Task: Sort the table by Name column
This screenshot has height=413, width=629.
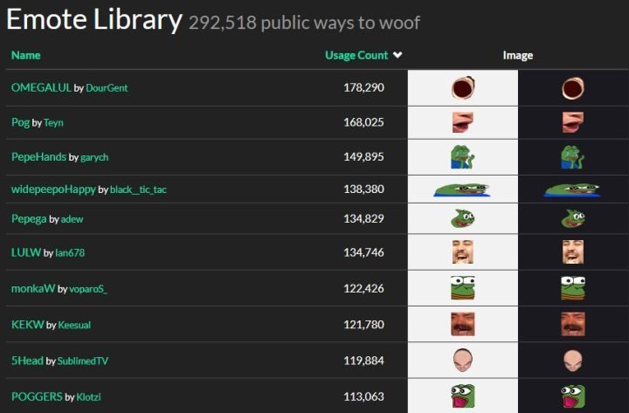Action: coord(25,55)
